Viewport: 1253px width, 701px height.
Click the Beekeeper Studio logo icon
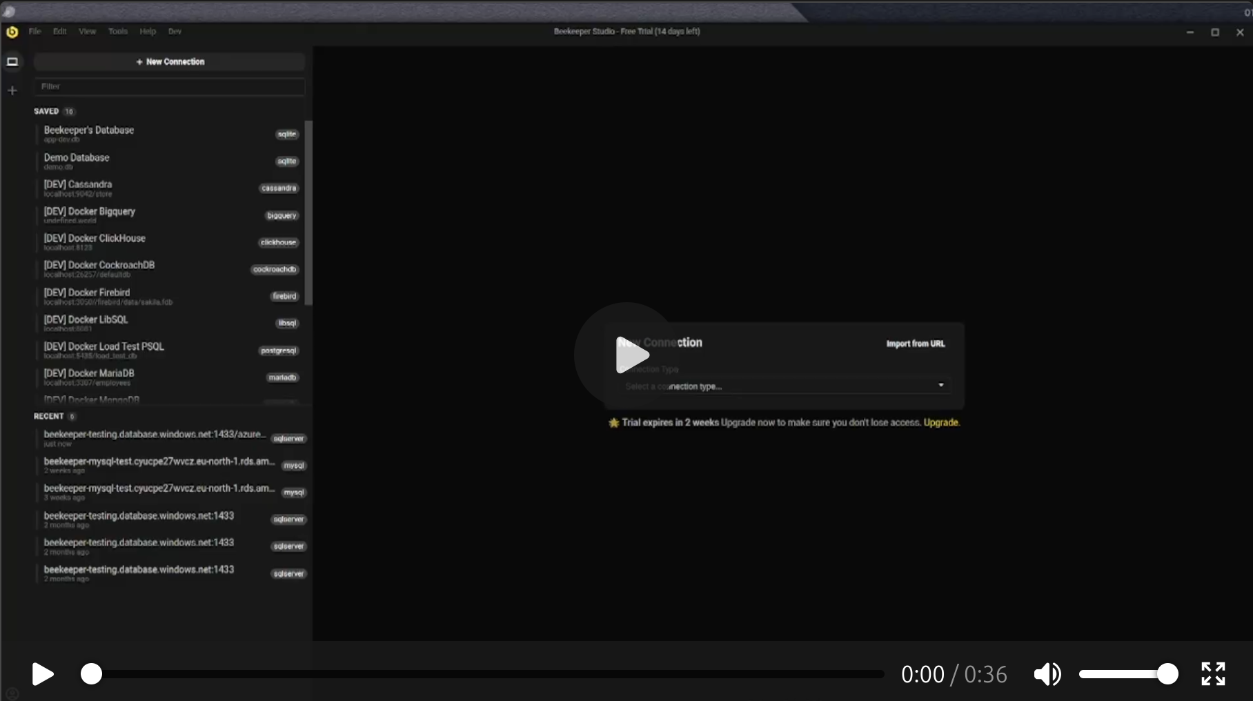click(12, 32)
